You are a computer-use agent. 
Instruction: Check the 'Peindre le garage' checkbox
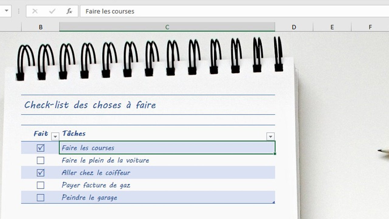pos(40,198)
